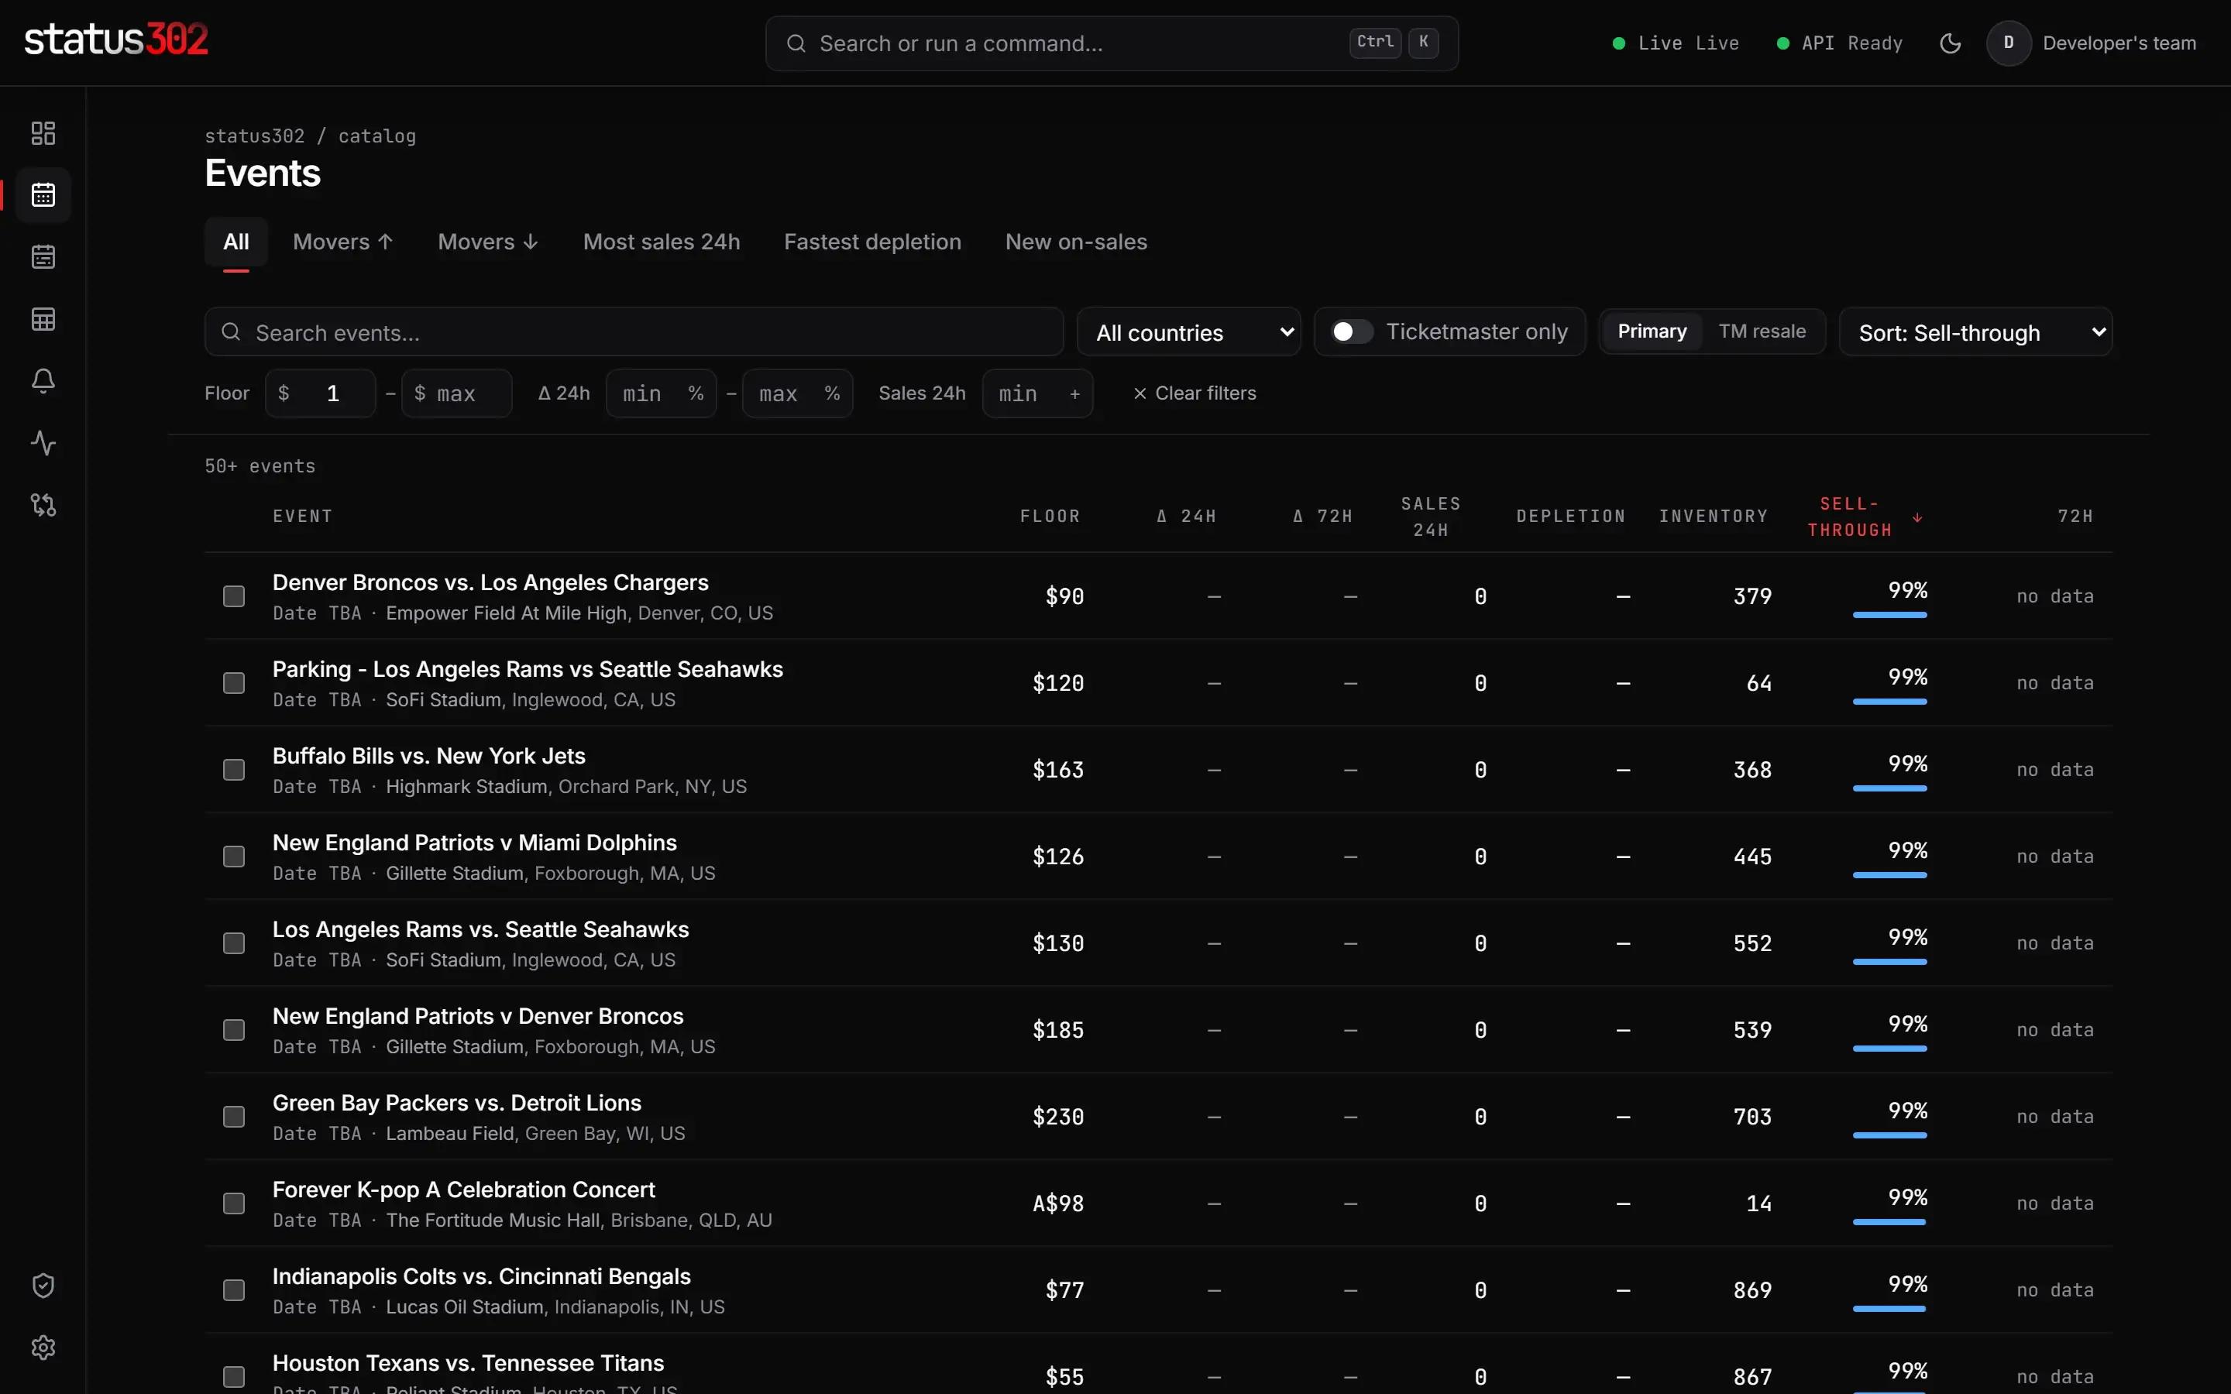Click the sell-through bar for New England Patriots v Miami Dolphins
The width and height of the screenshot is (2231, 1394).
point(1889,875)
